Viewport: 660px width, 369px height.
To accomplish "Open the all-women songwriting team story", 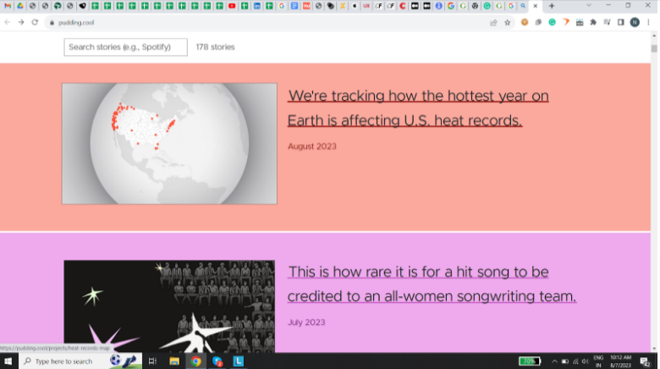I will (432, 284).
